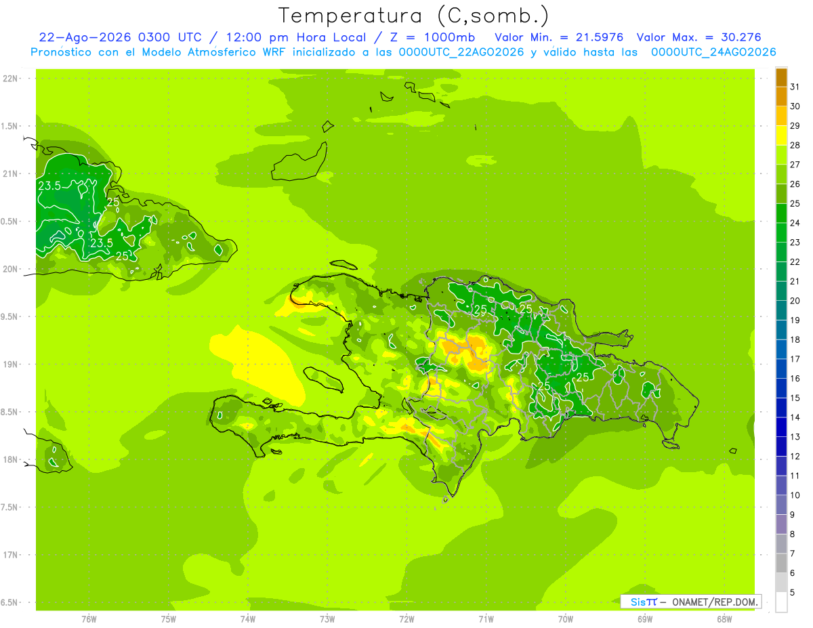The height and width of the screenshot is (628, 813).
Task: Pick the green swatch between 24 and 25
Action: (781, 213)
